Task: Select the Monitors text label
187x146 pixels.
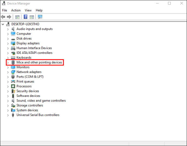Action: [23, 67]
